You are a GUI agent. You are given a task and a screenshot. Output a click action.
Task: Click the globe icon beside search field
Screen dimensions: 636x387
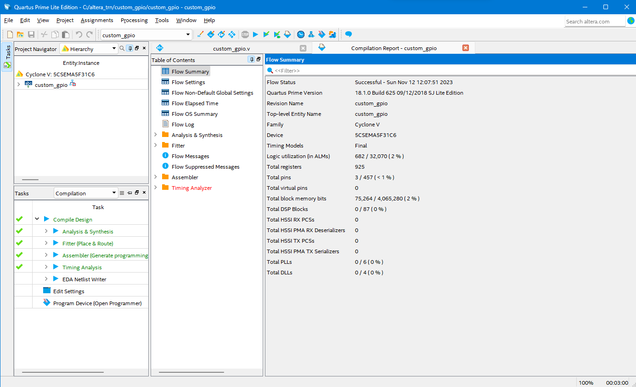(x=630, y=21)
